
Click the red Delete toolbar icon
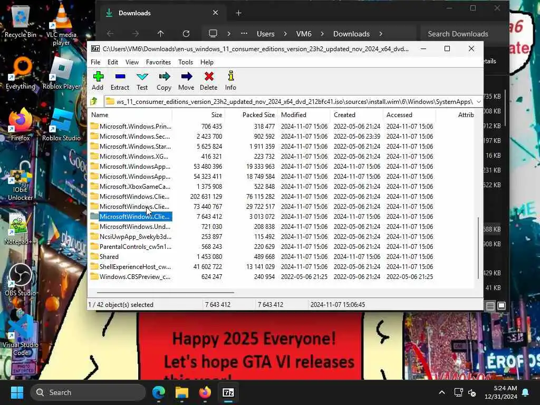[x=209, y=81]
